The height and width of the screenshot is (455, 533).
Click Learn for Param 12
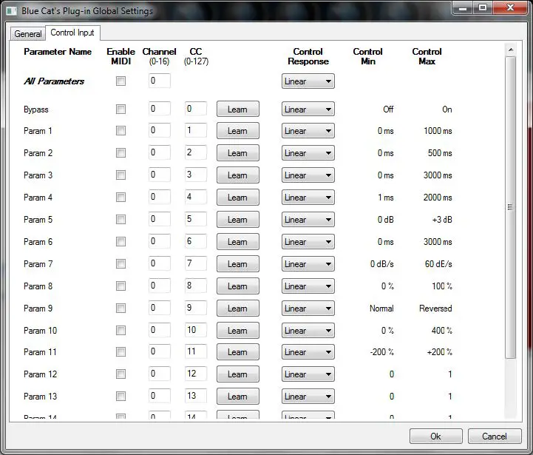(237, 374)
